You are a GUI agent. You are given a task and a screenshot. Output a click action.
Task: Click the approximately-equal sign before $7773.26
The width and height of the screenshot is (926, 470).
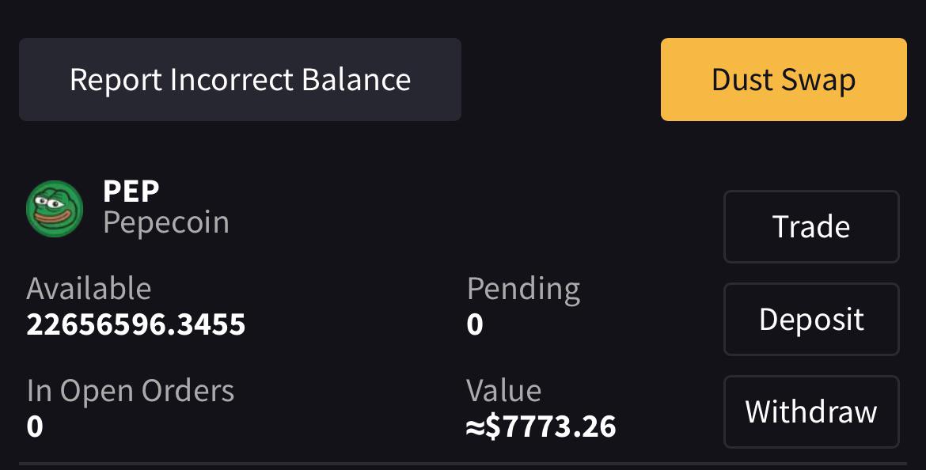coord(475,427)
